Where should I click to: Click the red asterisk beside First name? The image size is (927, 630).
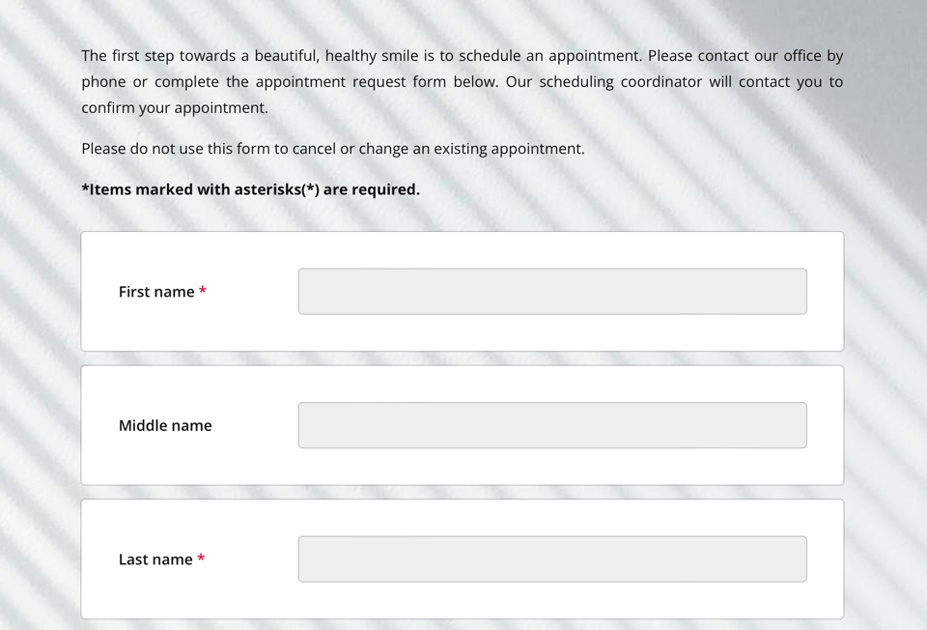pos(203,291)
